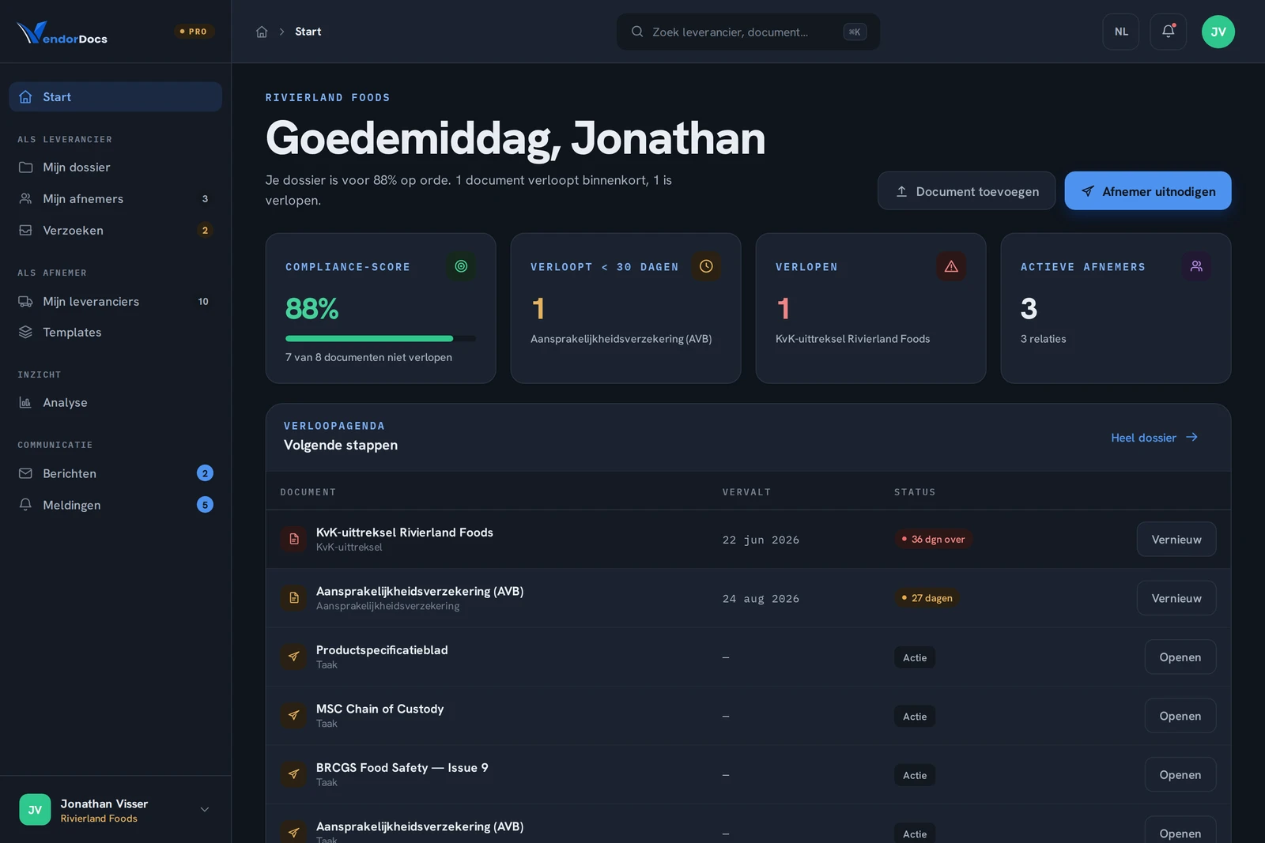Viewport: 1265px width, 843px height.
Task: Click the Start breadcrumb label
Action: click(308, 32)
